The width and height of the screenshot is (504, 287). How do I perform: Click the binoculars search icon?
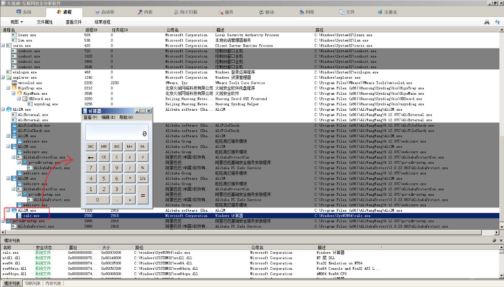tap(487, 21)
